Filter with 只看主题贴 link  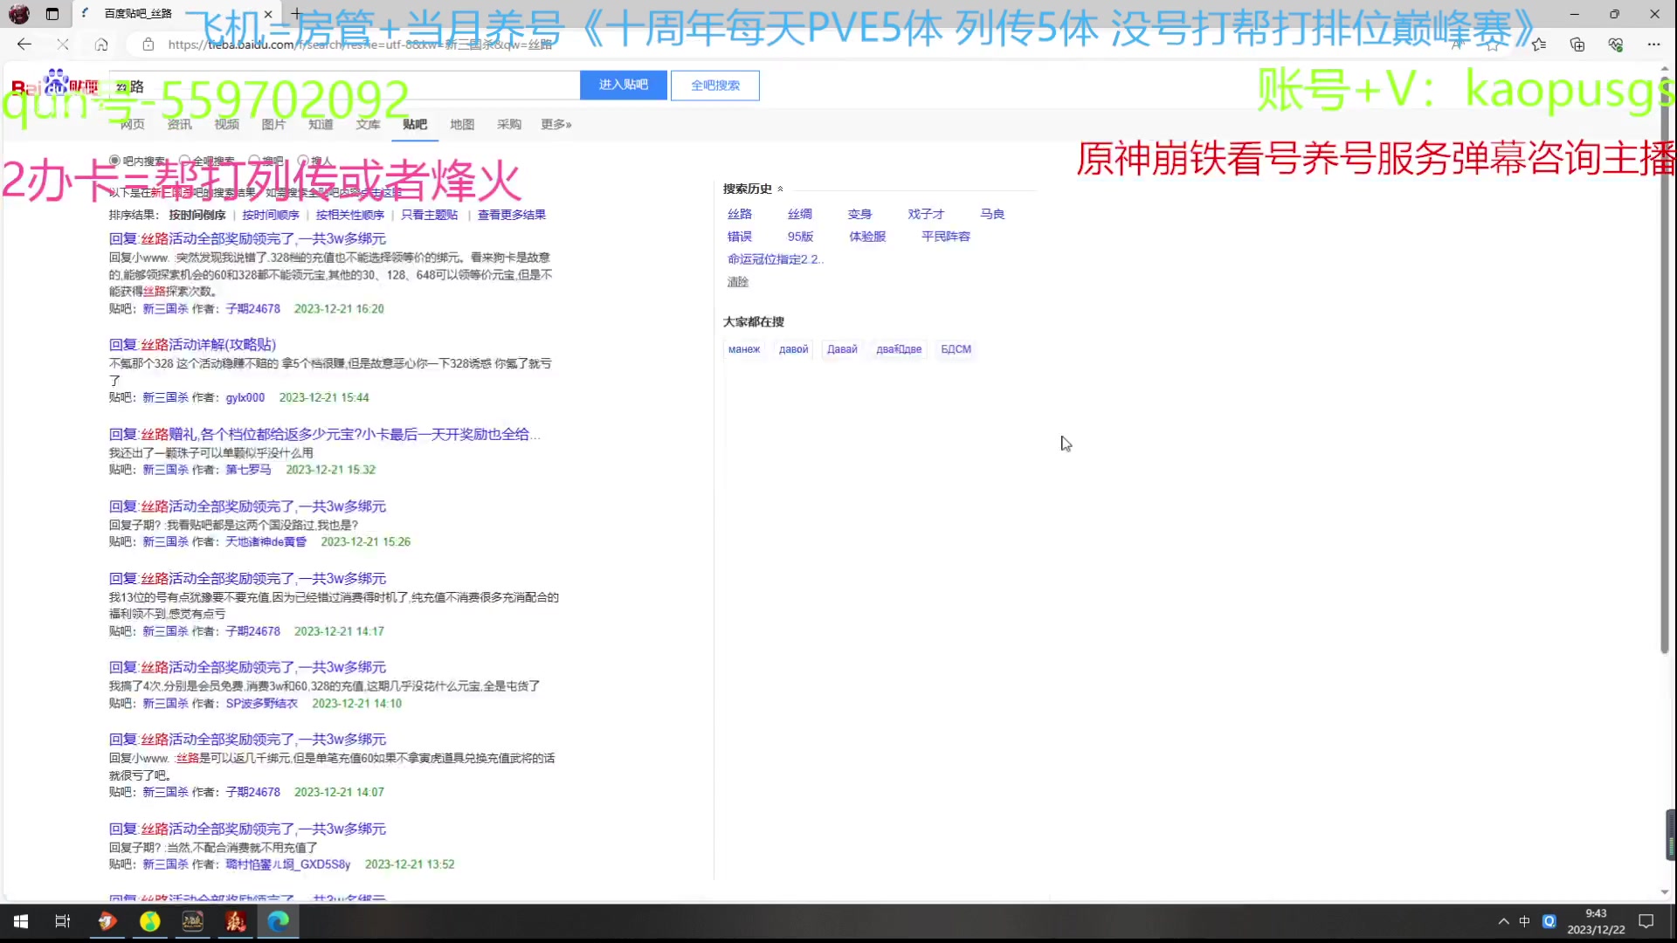429,215
